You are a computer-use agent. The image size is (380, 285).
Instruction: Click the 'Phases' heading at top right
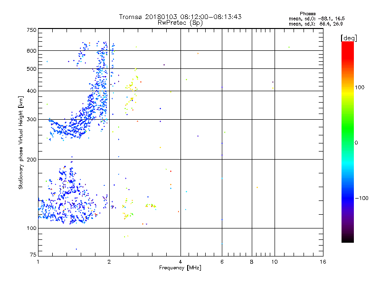[x=307, y=14]
